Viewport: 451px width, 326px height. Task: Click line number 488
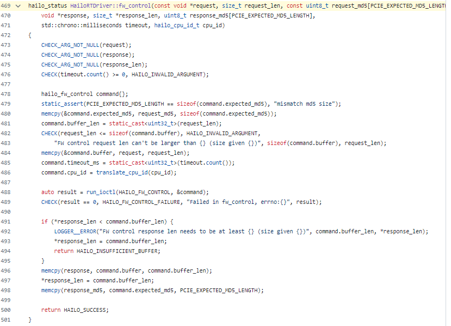tap(7, 192)
